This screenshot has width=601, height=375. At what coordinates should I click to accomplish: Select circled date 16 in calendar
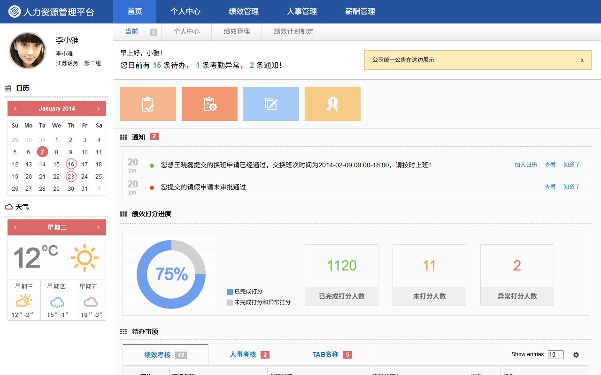[71, 164]
